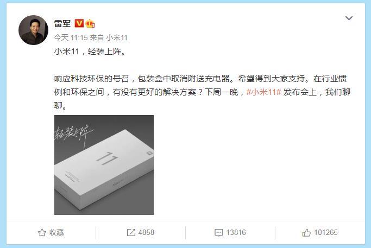371x248 pixels.
Task: Click the 今天 11:15 post timestamp
Action: (x=71, y=37)
